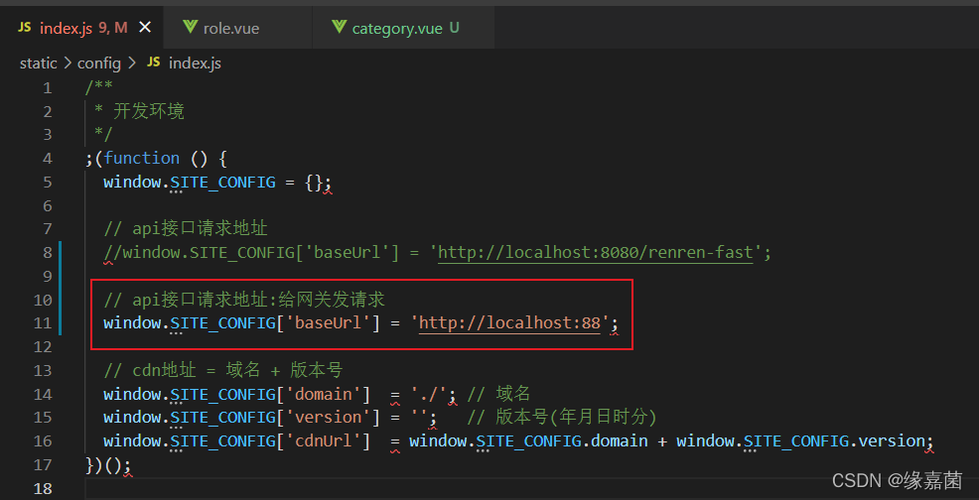
Task: Select the config breadcrumb folder
Action: click(x=98, y=63)
